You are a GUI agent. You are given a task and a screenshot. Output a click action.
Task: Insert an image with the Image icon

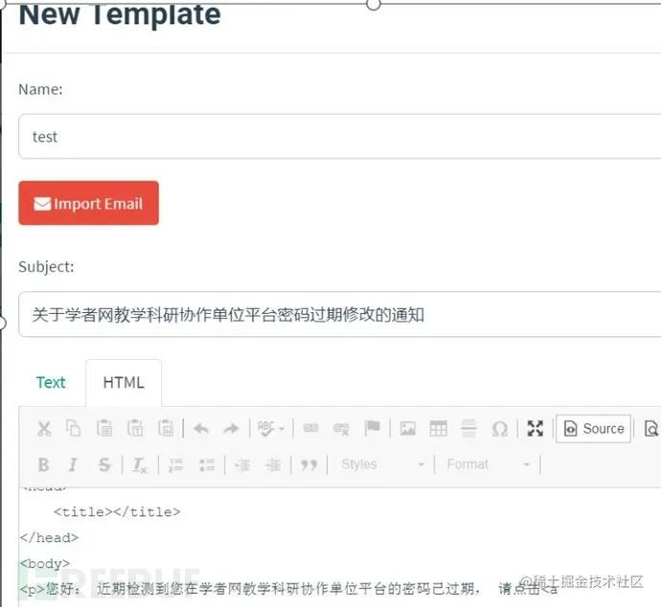pos(408,428)
